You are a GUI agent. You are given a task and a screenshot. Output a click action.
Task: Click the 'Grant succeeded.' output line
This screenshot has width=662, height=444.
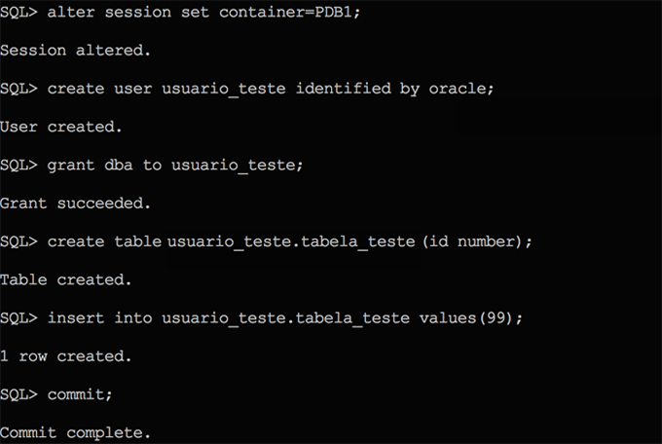tap(75, 203)
